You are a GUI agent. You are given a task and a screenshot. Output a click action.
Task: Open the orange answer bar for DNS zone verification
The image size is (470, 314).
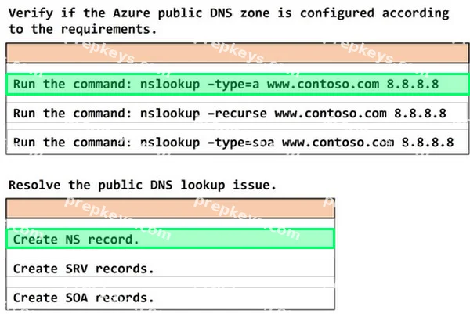tap(237, 53)
